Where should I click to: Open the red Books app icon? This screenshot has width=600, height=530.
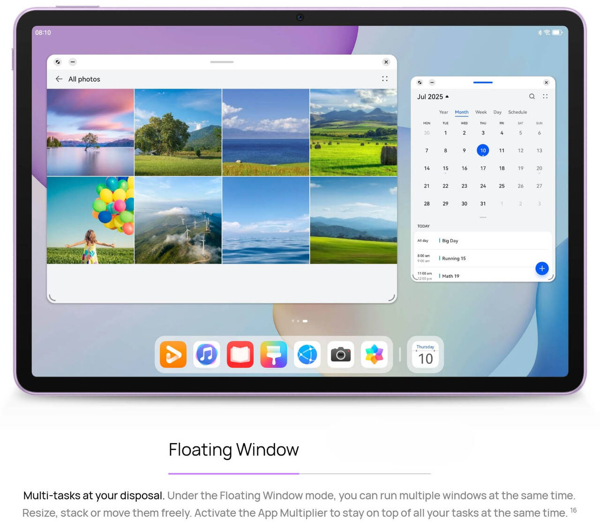240,354
